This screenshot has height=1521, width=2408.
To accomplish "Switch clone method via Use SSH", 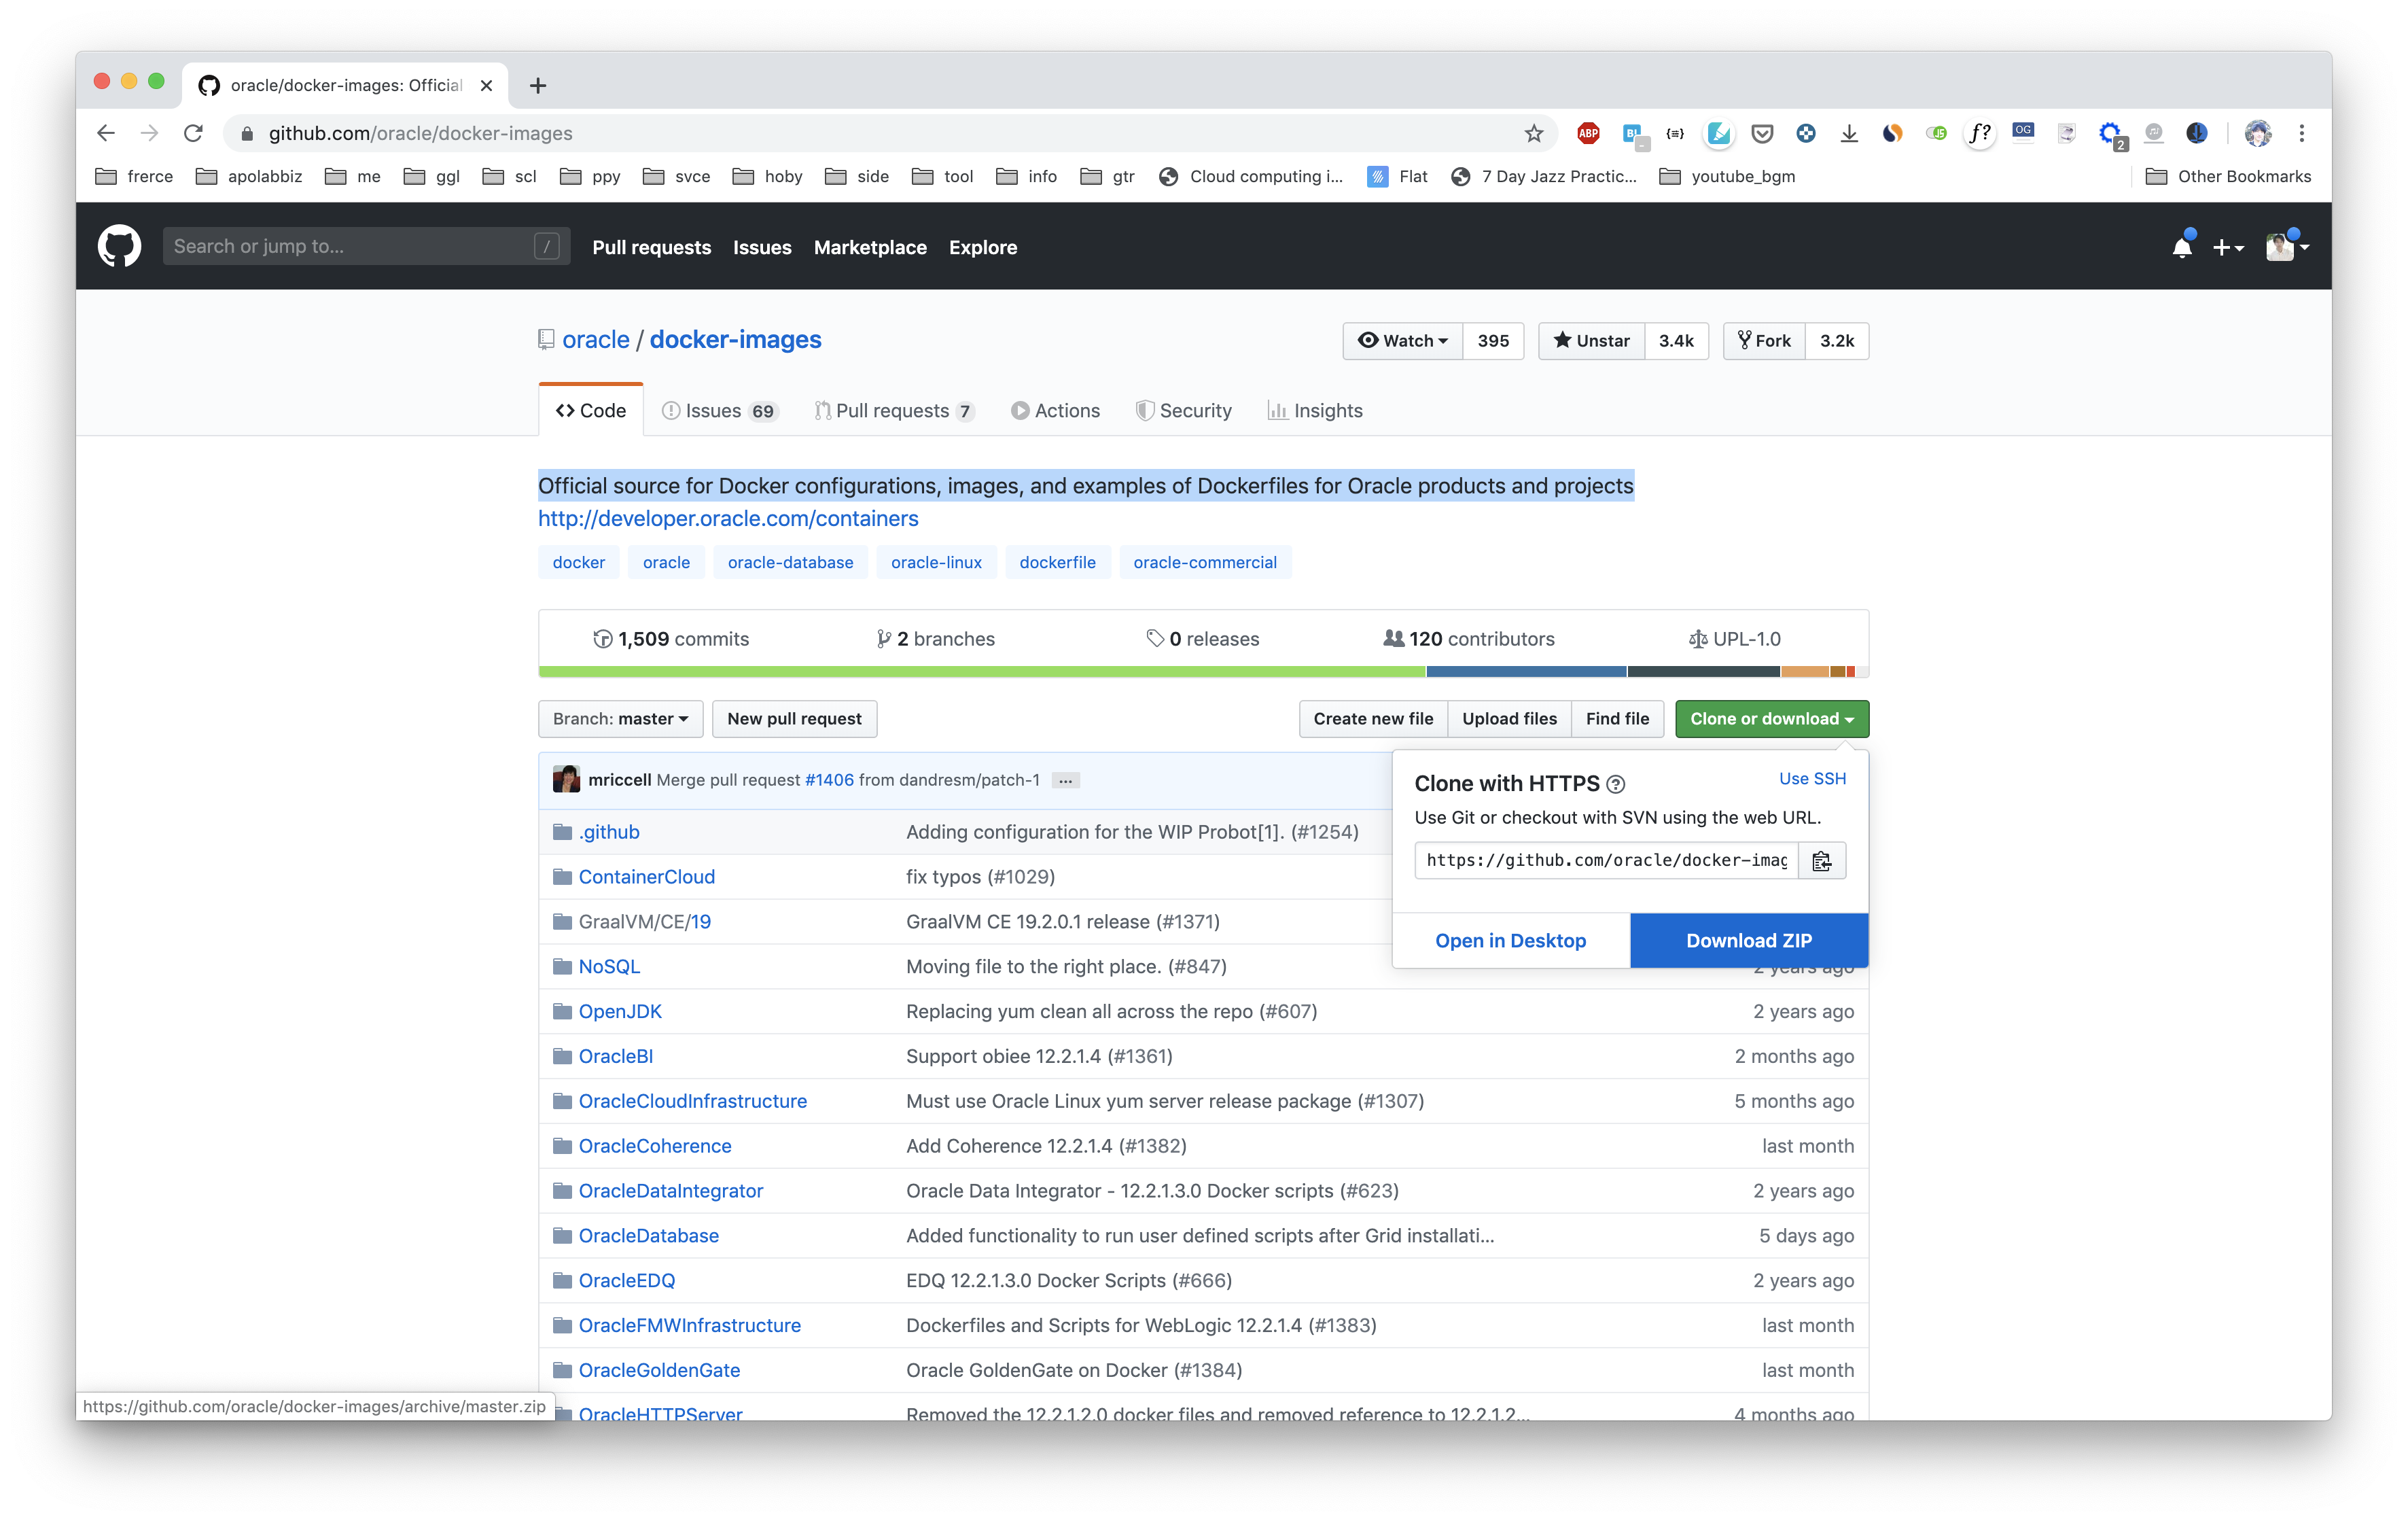I will coord(1812,778).
